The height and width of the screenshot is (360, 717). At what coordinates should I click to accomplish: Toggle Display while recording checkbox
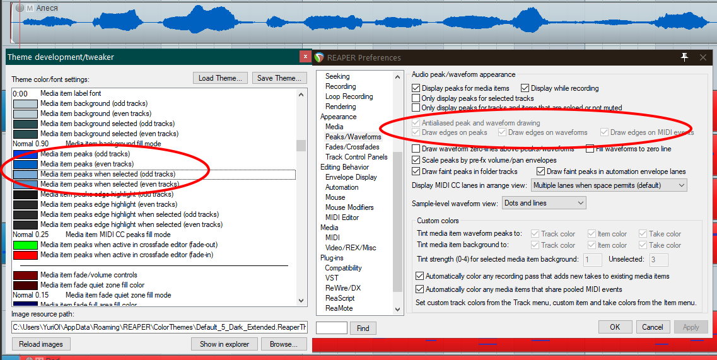pyautogui.click(x=525, y=88)
